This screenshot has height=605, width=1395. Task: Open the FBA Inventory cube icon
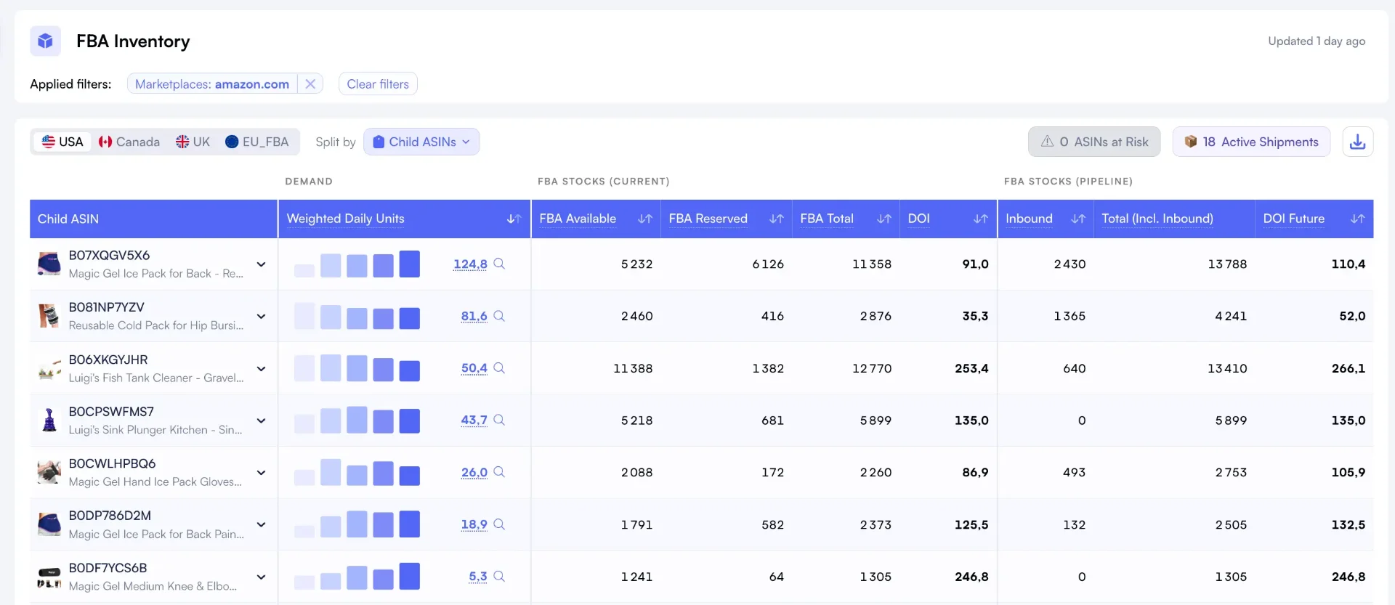[45, 41]
